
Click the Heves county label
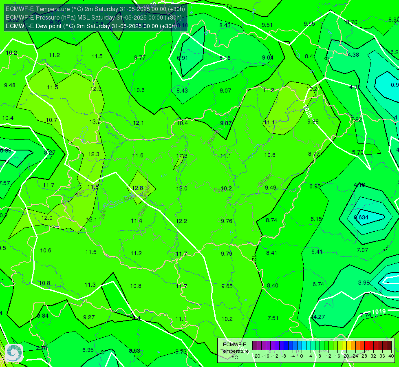(x=213, y=137)
